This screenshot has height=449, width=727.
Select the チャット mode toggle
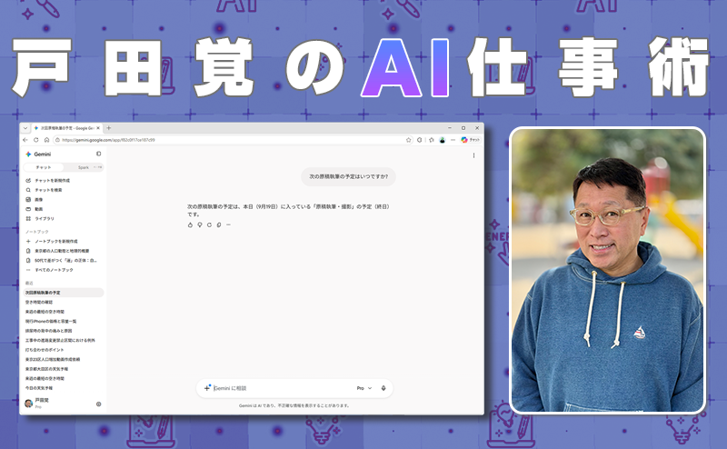click(44, 167)
